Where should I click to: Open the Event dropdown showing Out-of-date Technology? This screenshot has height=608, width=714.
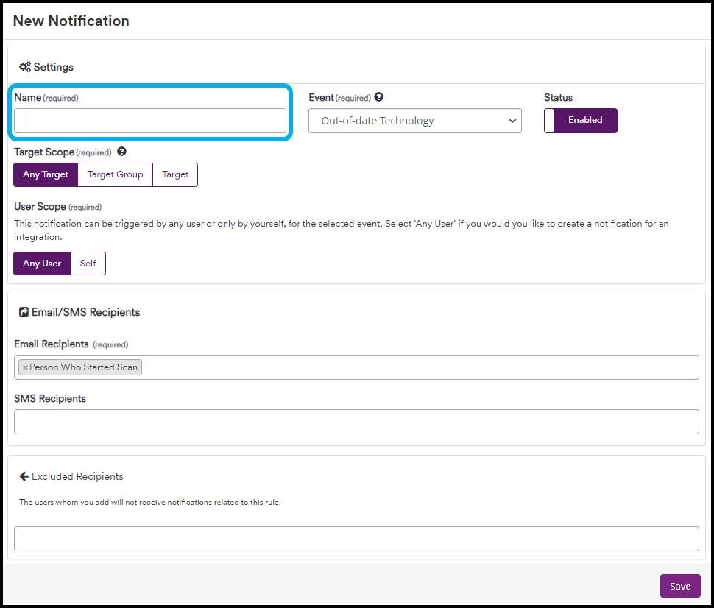[414, 120]
